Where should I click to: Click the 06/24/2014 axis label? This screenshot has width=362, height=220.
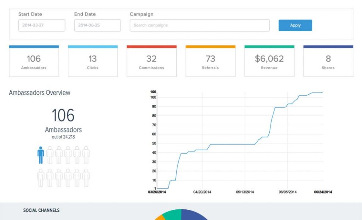[323, 191]
